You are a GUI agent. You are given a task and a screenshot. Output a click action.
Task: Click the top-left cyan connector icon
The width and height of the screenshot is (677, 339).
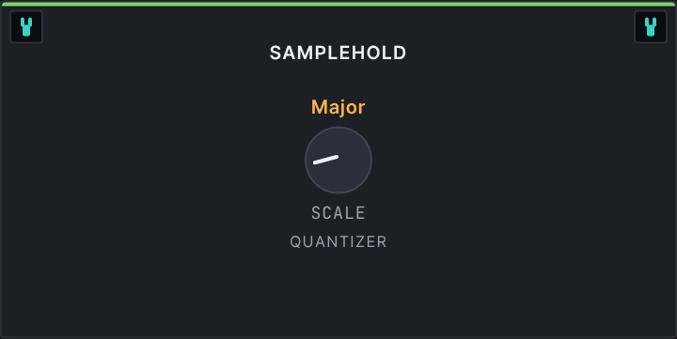(26, 26)
